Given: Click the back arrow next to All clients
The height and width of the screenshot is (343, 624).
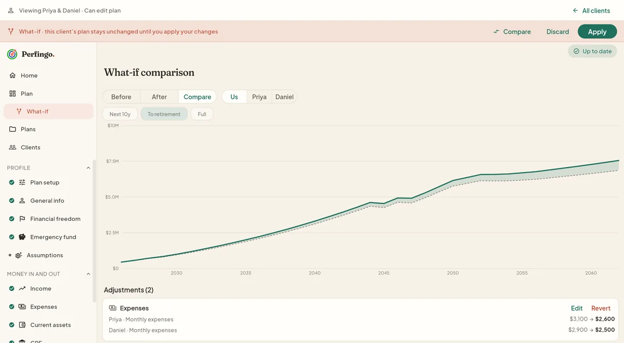Looking at the screenshot, I should tap(575, 10).
